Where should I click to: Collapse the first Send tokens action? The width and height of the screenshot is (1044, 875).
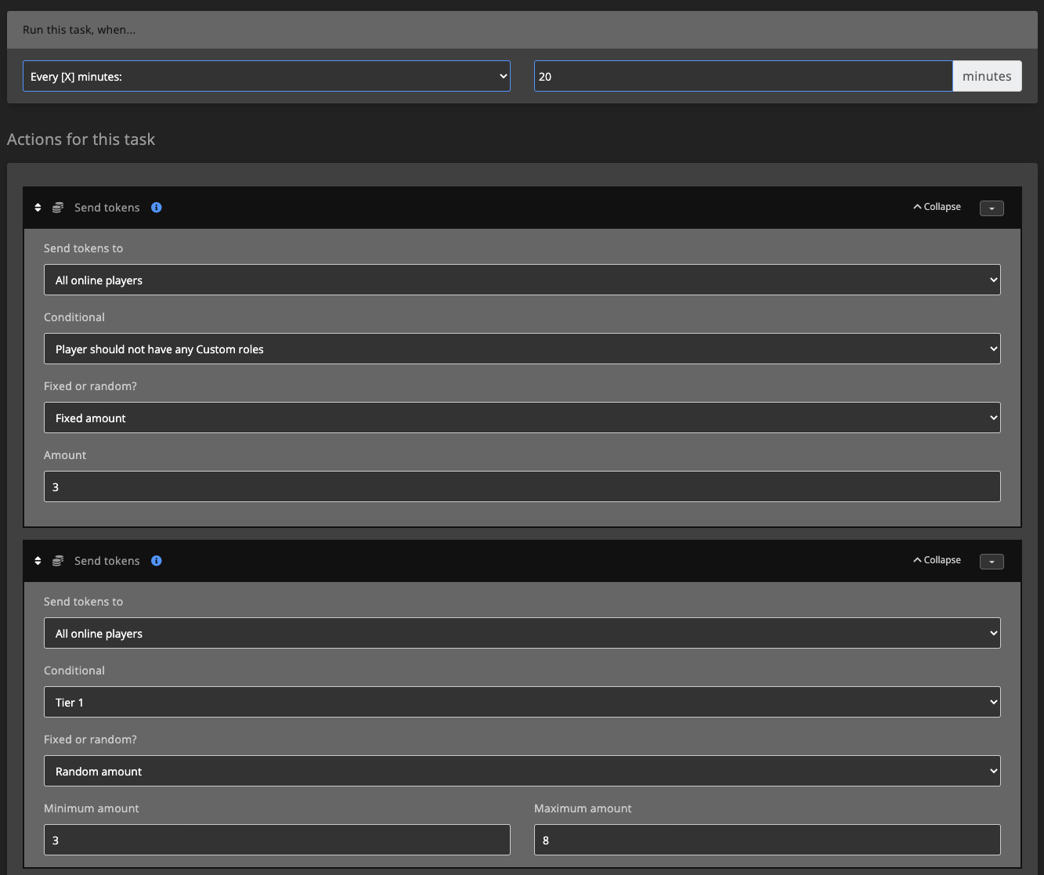937,207
